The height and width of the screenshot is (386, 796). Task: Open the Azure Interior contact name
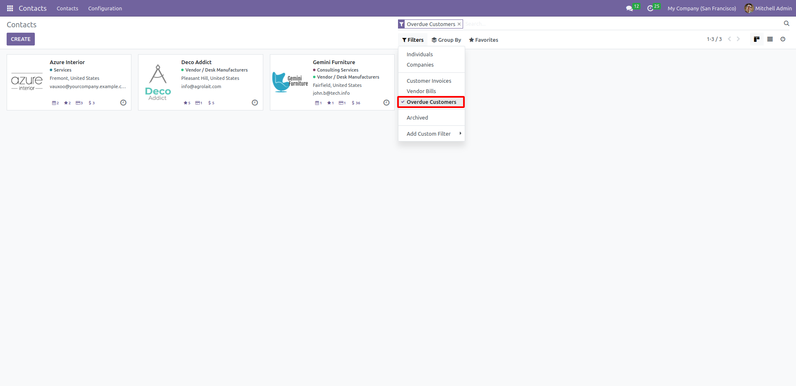(x=67, y=62)
